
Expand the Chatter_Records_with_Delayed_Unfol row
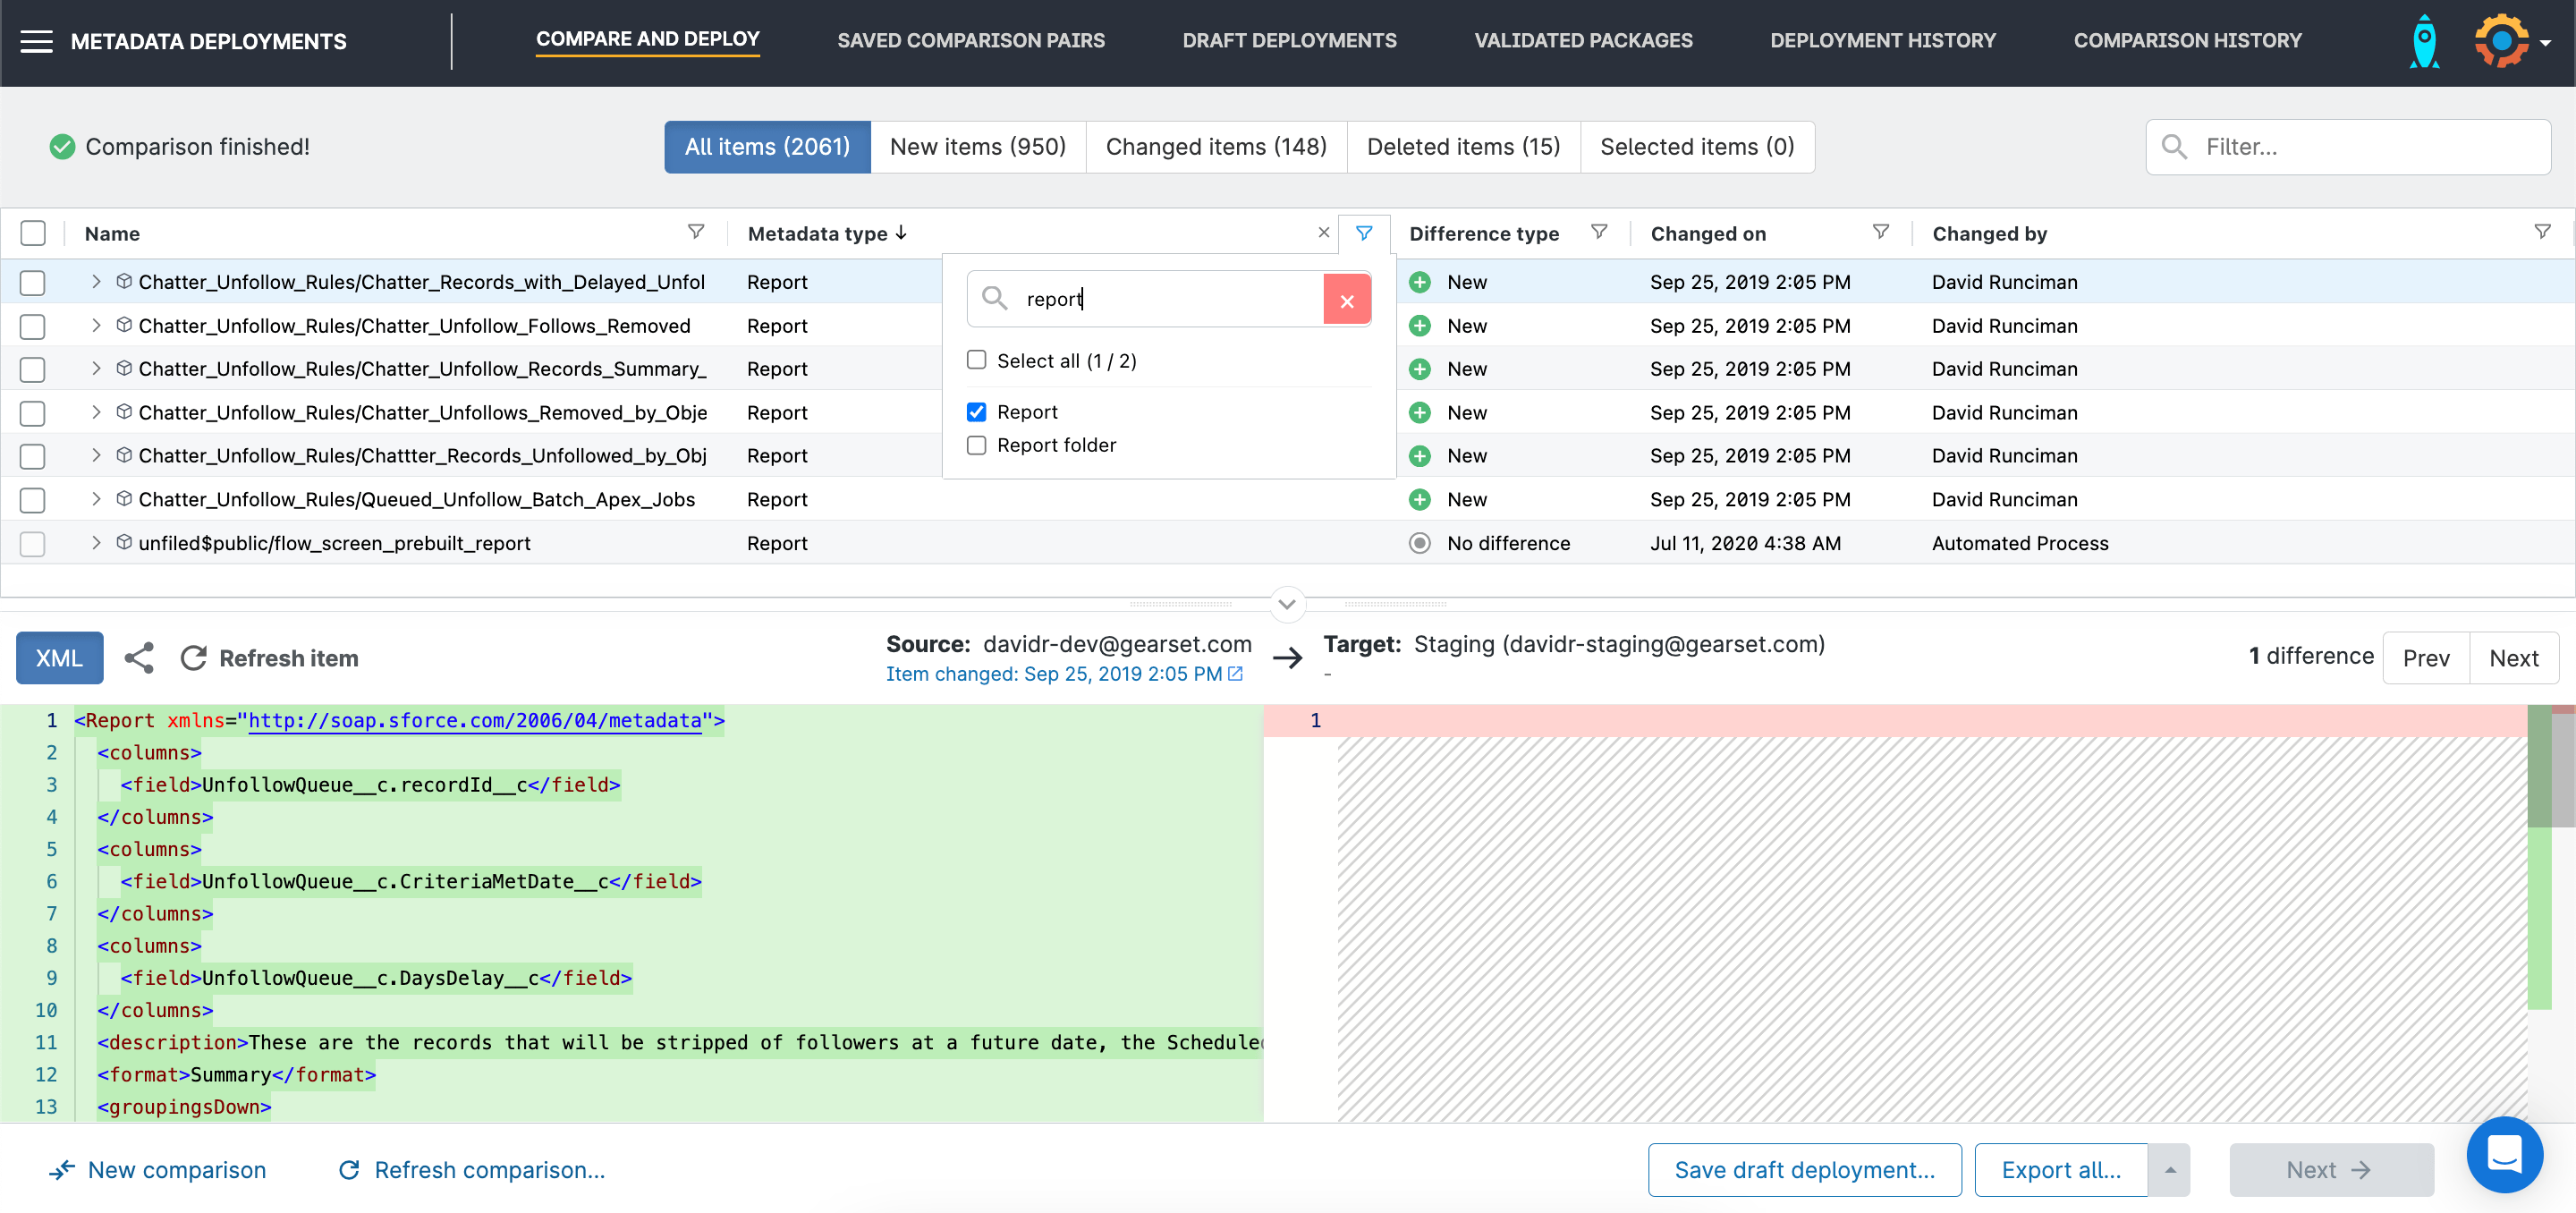(96, 281)
